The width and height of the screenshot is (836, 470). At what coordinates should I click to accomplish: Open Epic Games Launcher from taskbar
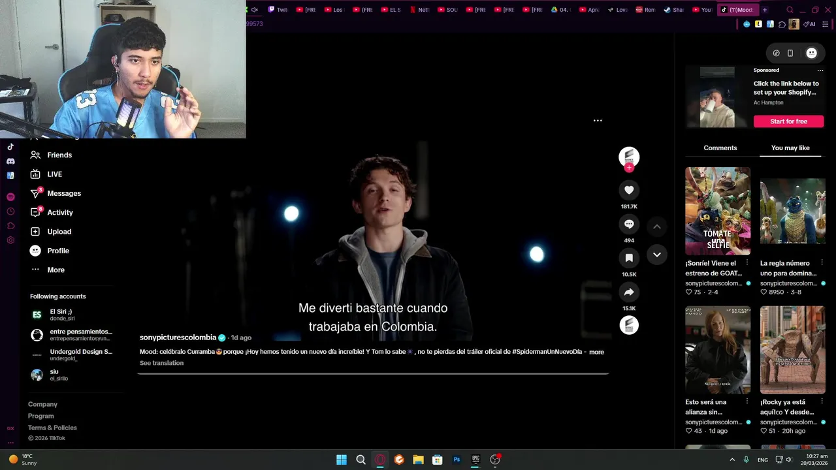click(476, 460)
